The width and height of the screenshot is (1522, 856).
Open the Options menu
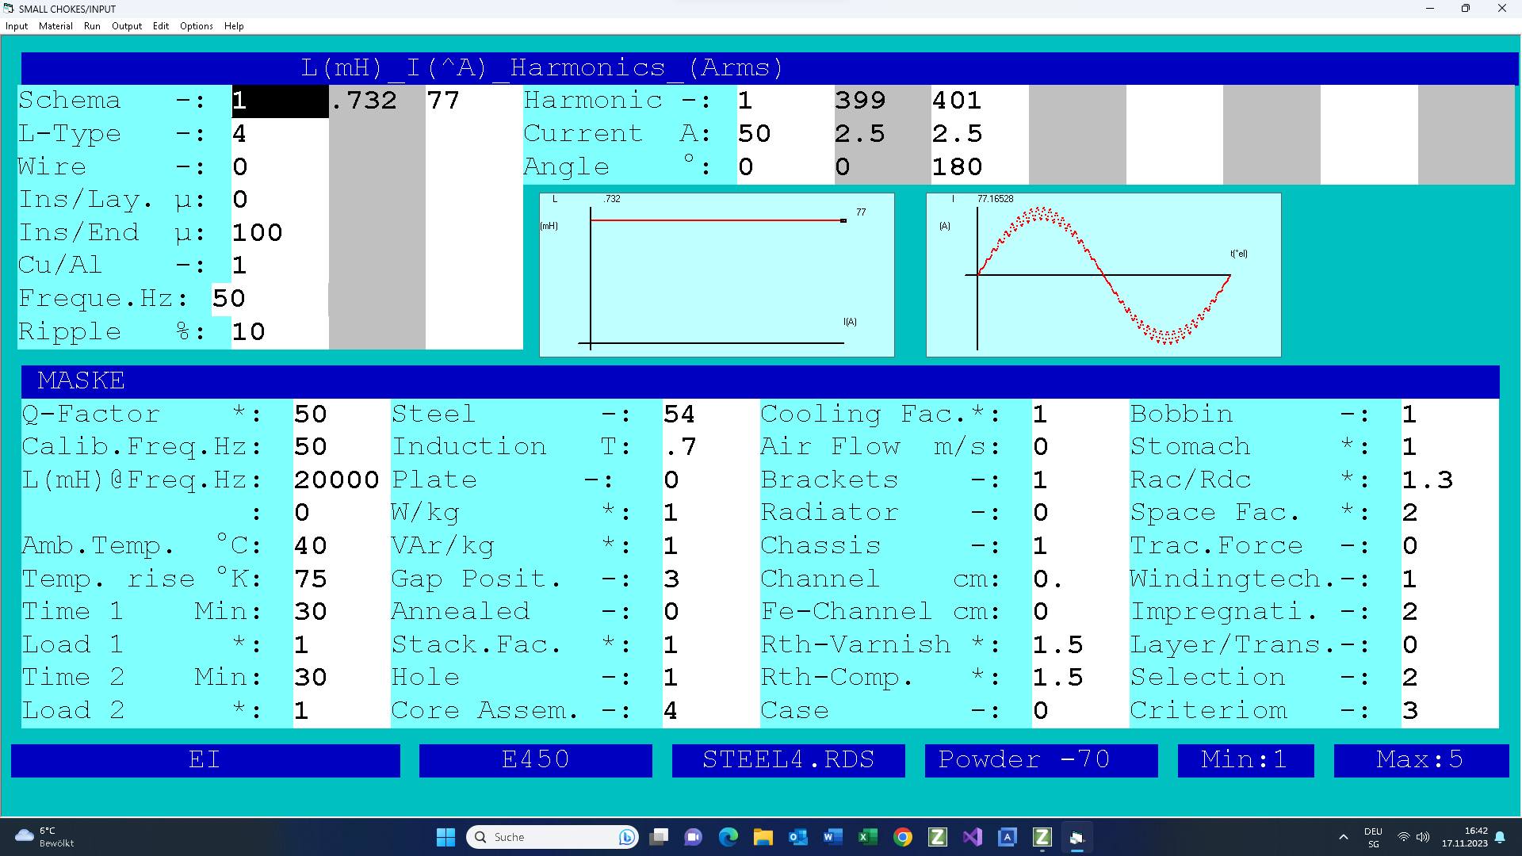tap(197, 26)
